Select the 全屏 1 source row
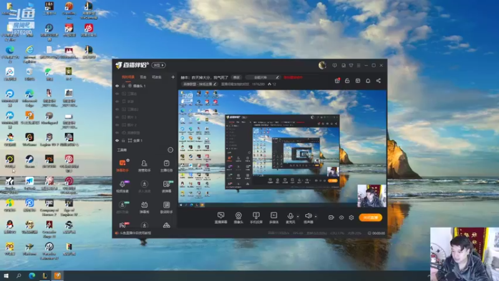499x281 pixels. tap(145, 140)
